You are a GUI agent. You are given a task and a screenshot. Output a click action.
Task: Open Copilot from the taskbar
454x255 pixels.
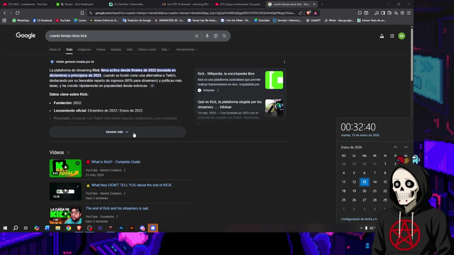point(37,228)
